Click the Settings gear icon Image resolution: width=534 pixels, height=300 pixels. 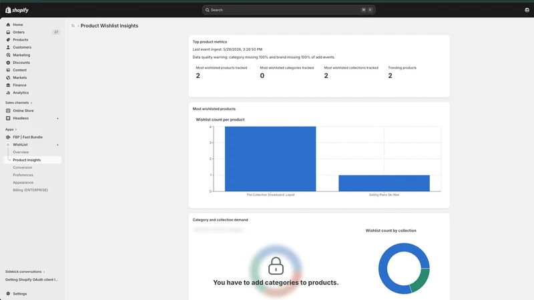click(x=8, y=293)
